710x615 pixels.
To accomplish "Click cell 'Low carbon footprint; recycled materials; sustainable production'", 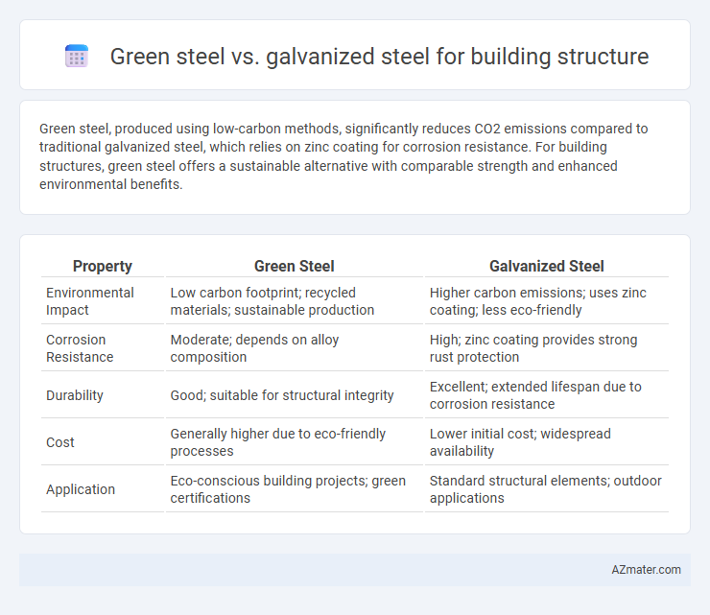I will tap(295, 301).
